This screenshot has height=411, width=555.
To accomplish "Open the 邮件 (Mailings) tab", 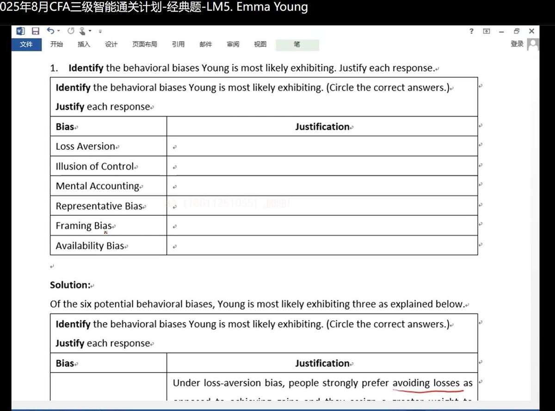I will coord(205,44).
